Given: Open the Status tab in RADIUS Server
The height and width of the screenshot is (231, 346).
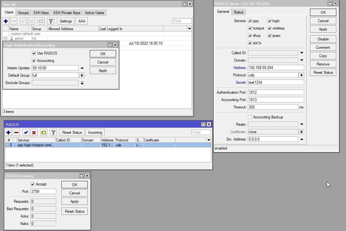Looking at the screenshot, I should pos(238,12).
